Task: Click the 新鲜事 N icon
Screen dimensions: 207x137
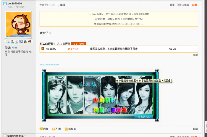Action: tap(66, 129)
